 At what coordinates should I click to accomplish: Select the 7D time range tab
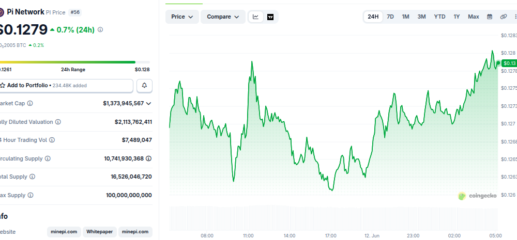click(390, 17)
